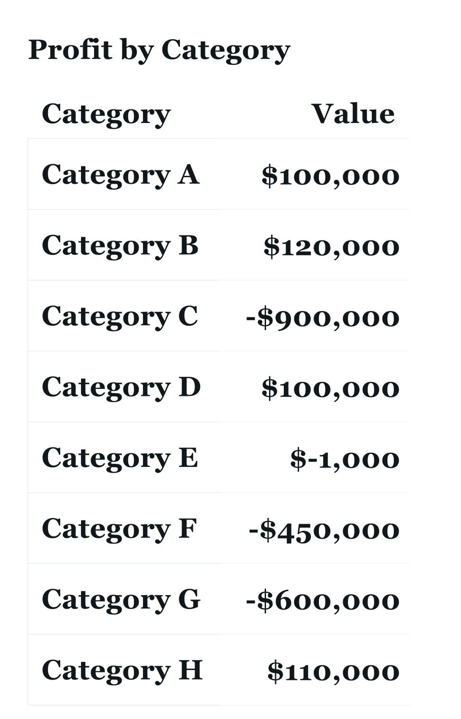
Task: Select the $110,000 value cell
Action: tap(333, 672)
